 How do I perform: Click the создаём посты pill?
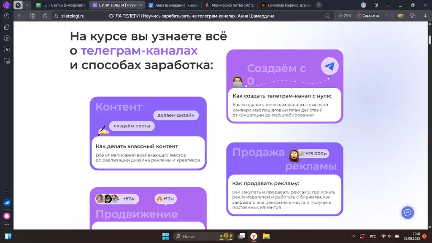132,126
